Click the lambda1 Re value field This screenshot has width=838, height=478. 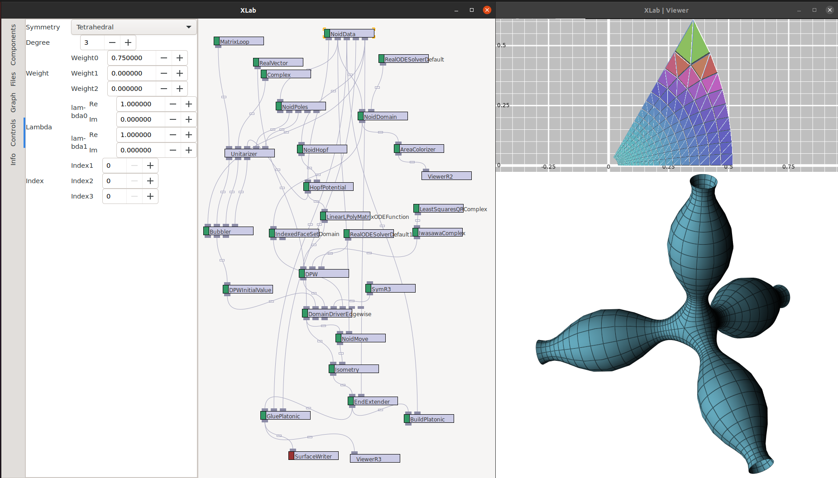click(x=141, y=135)
